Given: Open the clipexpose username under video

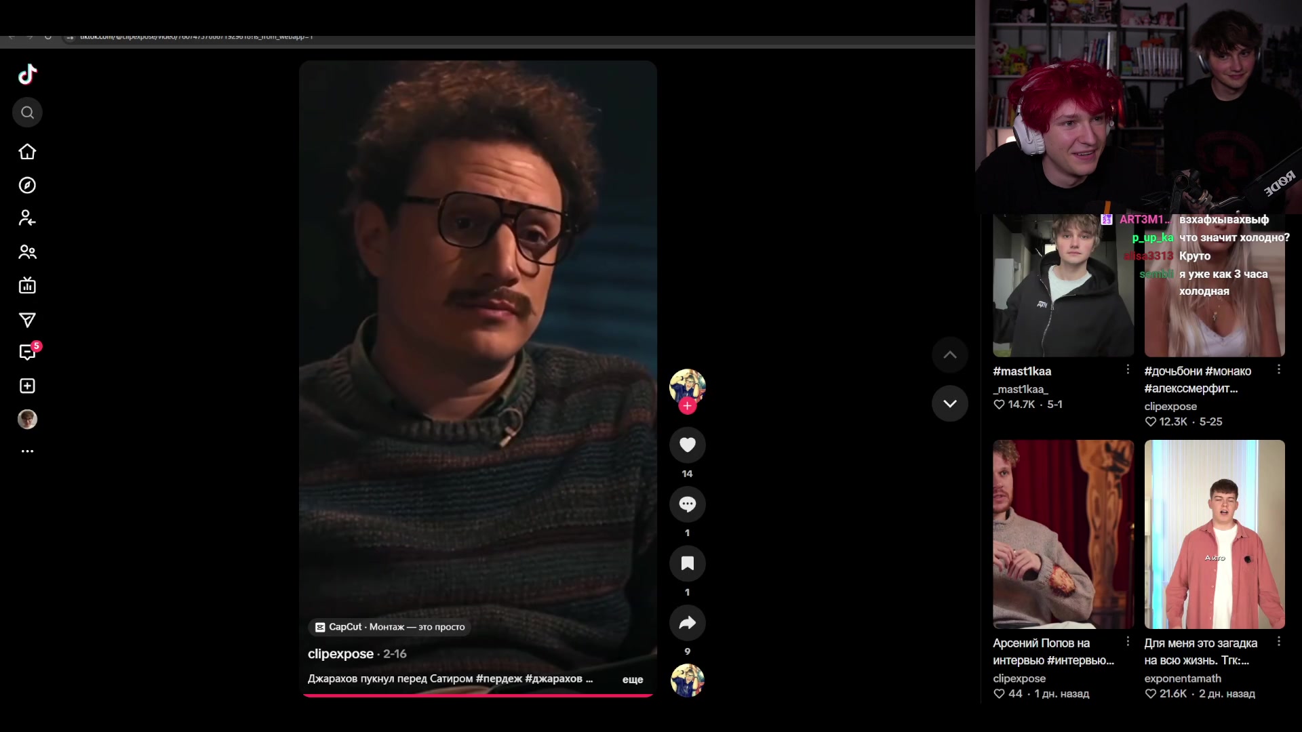Looking at the screenshot, I should 340,654.
